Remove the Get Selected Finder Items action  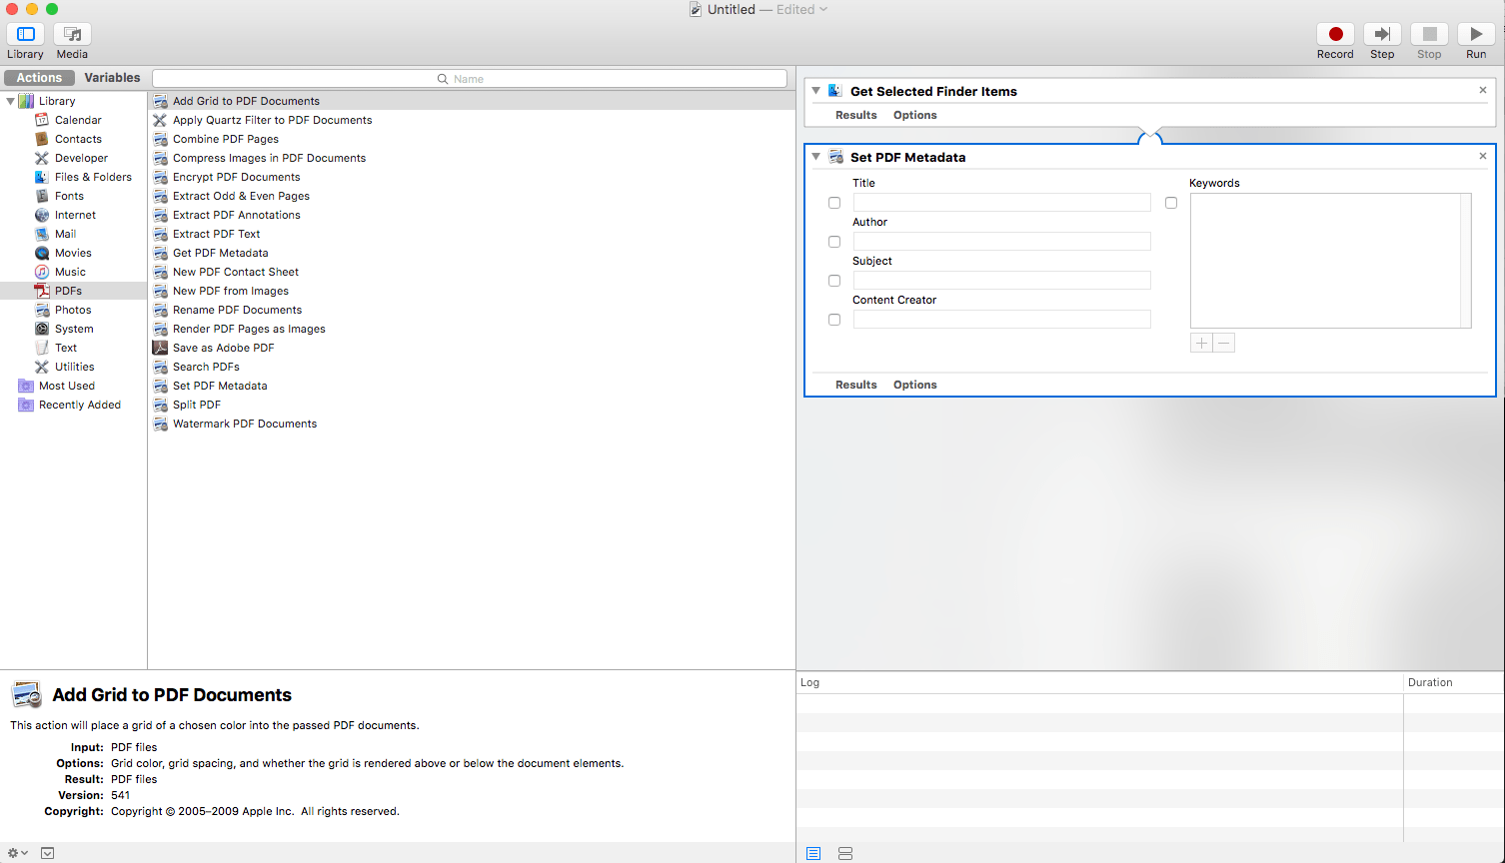point(1483,90)
